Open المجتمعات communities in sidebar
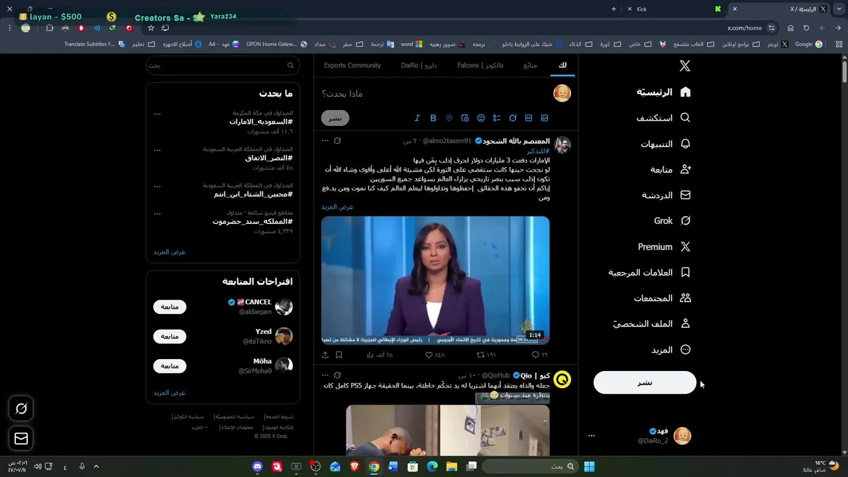 (662, 298)
